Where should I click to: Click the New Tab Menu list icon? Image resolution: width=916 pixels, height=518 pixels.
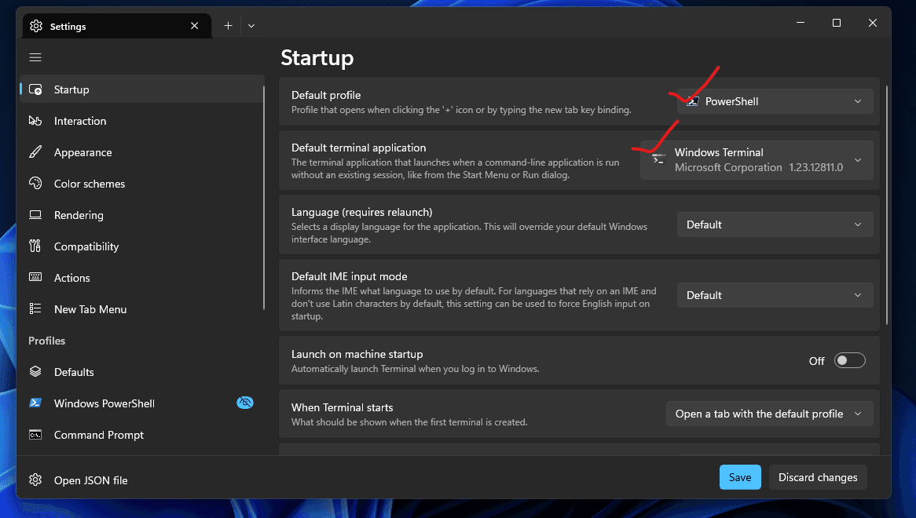[35, 308]
